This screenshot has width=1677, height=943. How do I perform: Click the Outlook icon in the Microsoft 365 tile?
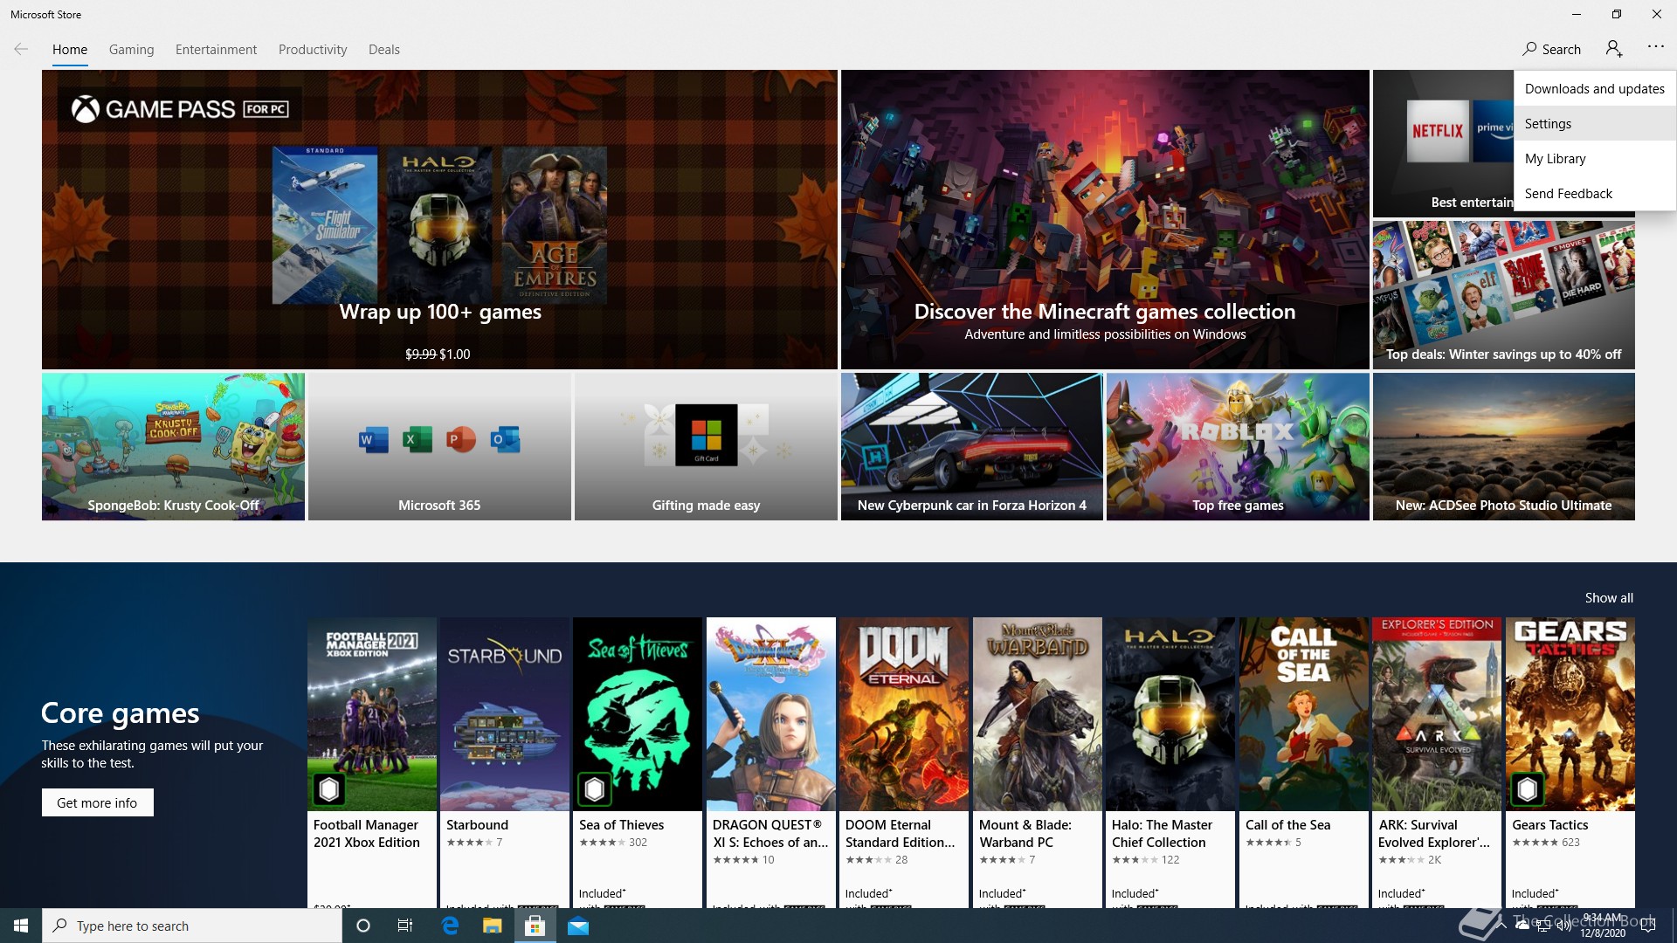point(505,439)
